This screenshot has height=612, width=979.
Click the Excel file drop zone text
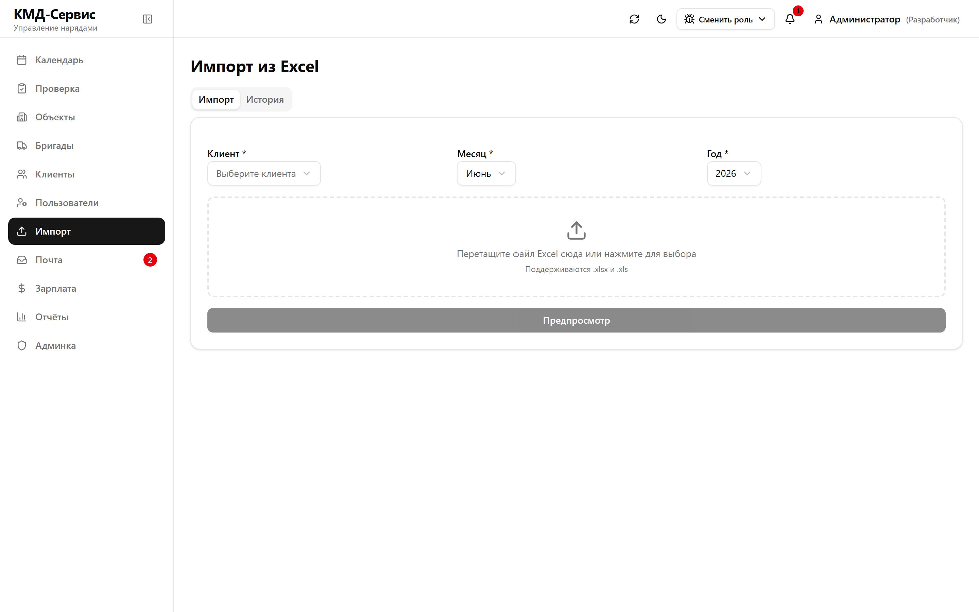pos(576,254)
